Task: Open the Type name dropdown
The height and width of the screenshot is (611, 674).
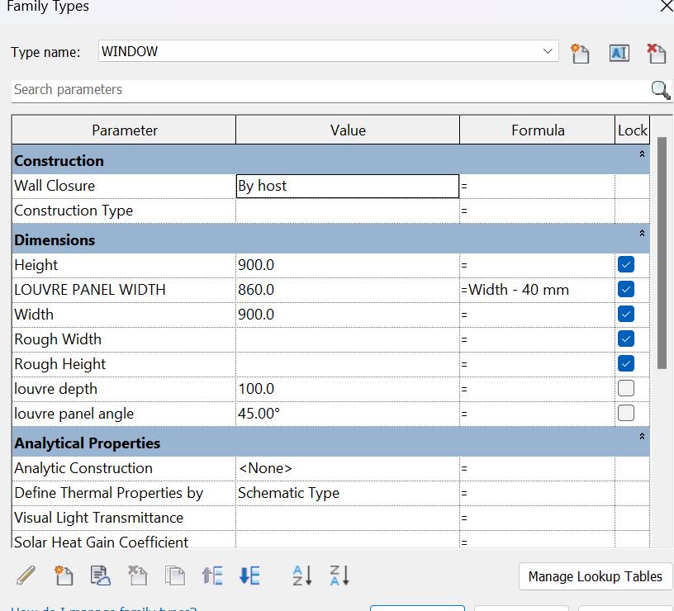Action: [x=548, y=51]
